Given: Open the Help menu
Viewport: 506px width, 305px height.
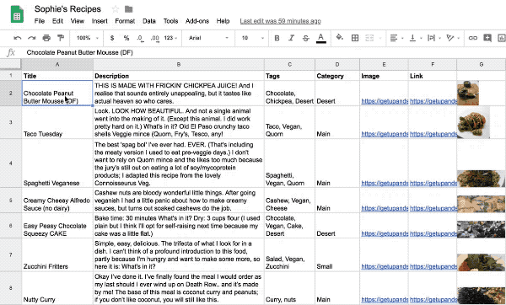Looking at the screenshot, I should coord(223,21).
